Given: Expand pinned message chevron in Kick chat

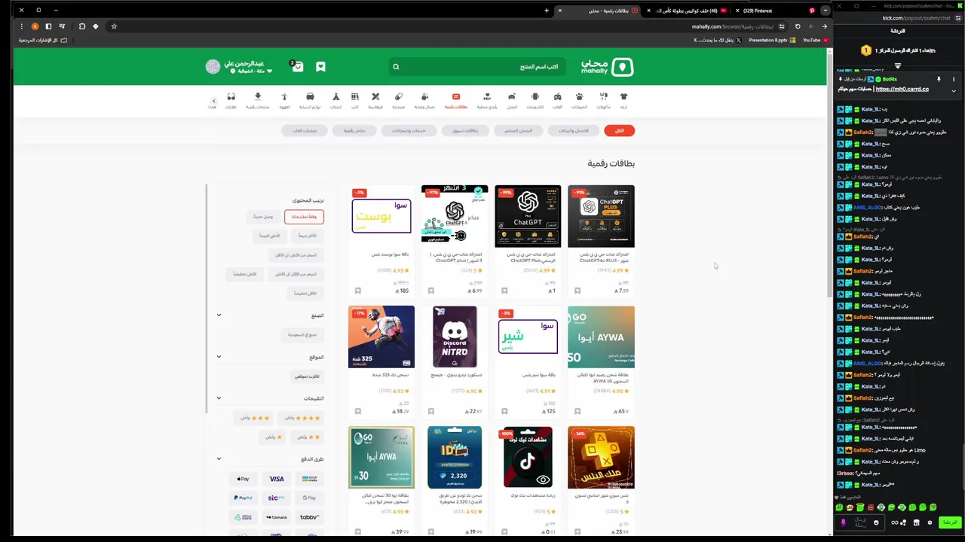Looking at the screenshot, I should (x=954, y=91).
